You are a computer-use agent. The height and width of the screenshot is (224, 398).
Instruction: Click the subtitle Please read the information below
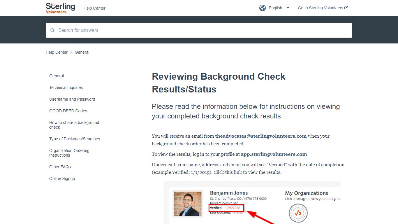[x=246, y=111]
